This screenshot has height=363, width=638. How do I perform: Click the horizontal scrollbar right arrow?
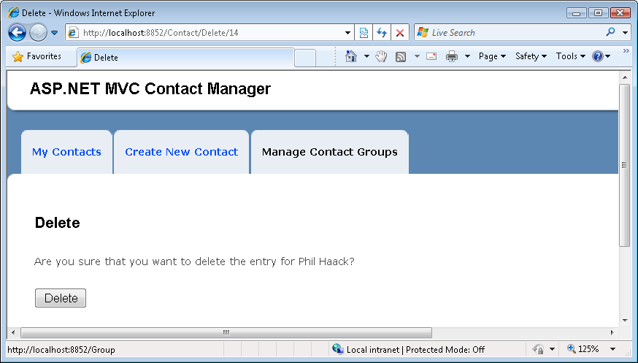(612, 333)
